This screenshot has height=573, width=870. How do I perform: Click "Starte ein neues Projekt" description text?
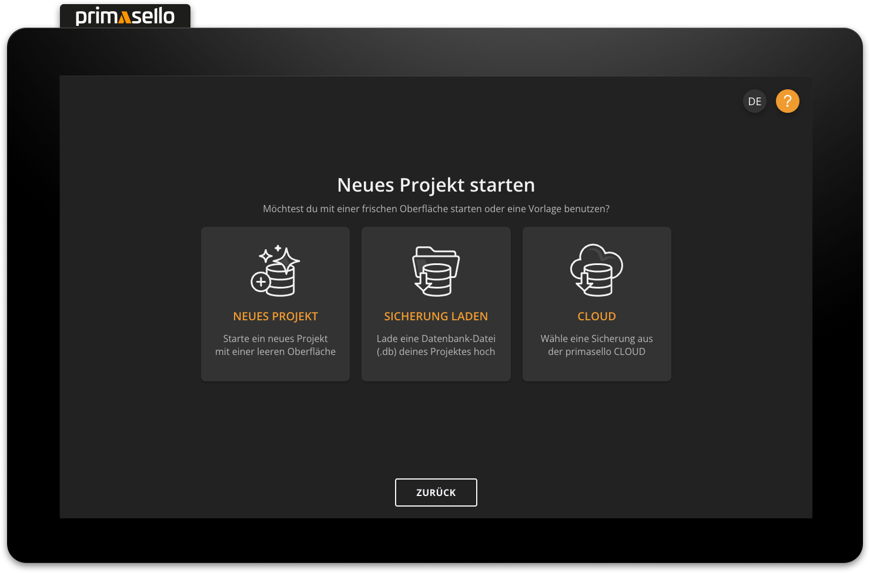click(x=275, y=339)
